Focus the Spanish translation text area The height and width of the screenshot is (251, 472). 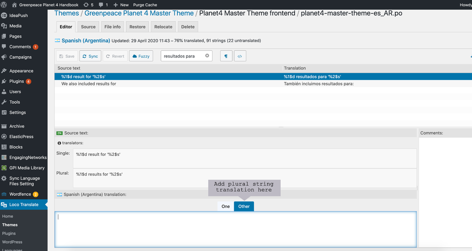click(236, 229)
